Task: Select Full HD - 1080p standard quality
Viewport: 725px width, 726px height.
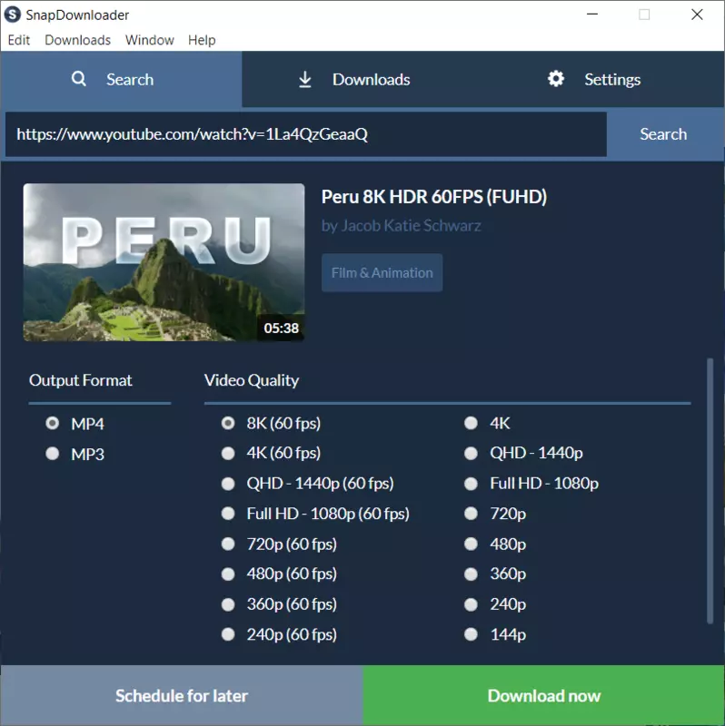Action: click(x=471, y=484)
